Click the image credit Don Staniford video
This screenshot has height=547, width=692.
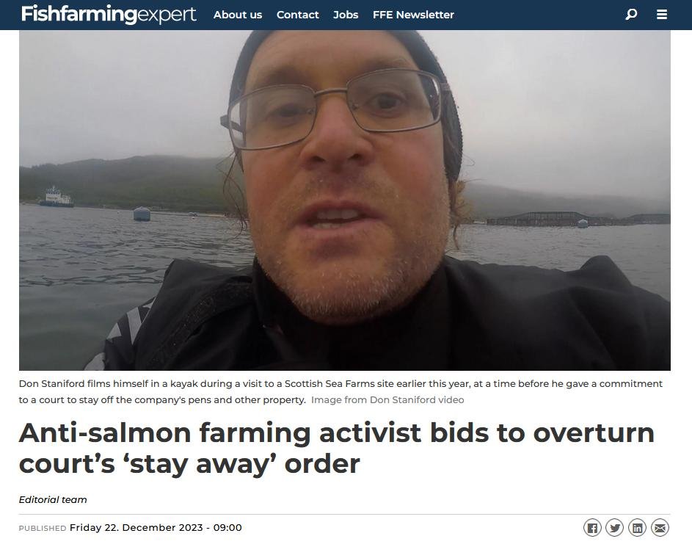[x=387, y=400]
